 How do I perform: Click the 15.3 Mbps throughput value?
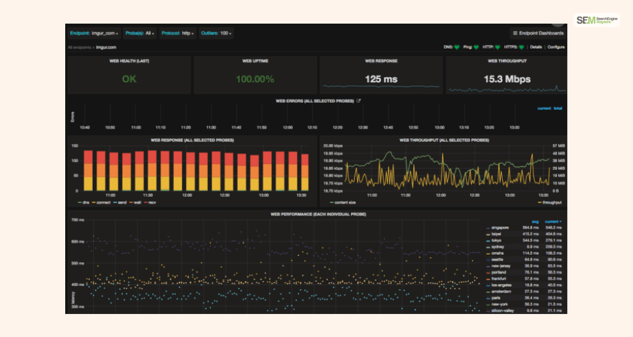pos(507,79)
